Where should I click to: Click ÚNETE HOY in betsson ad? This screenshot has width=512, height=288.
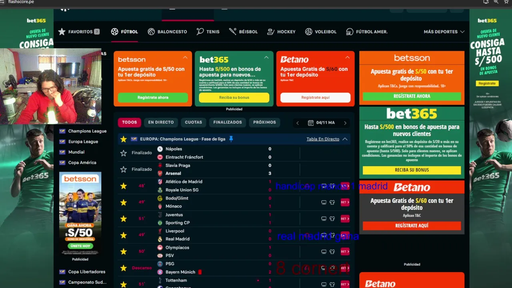[80, 246]
